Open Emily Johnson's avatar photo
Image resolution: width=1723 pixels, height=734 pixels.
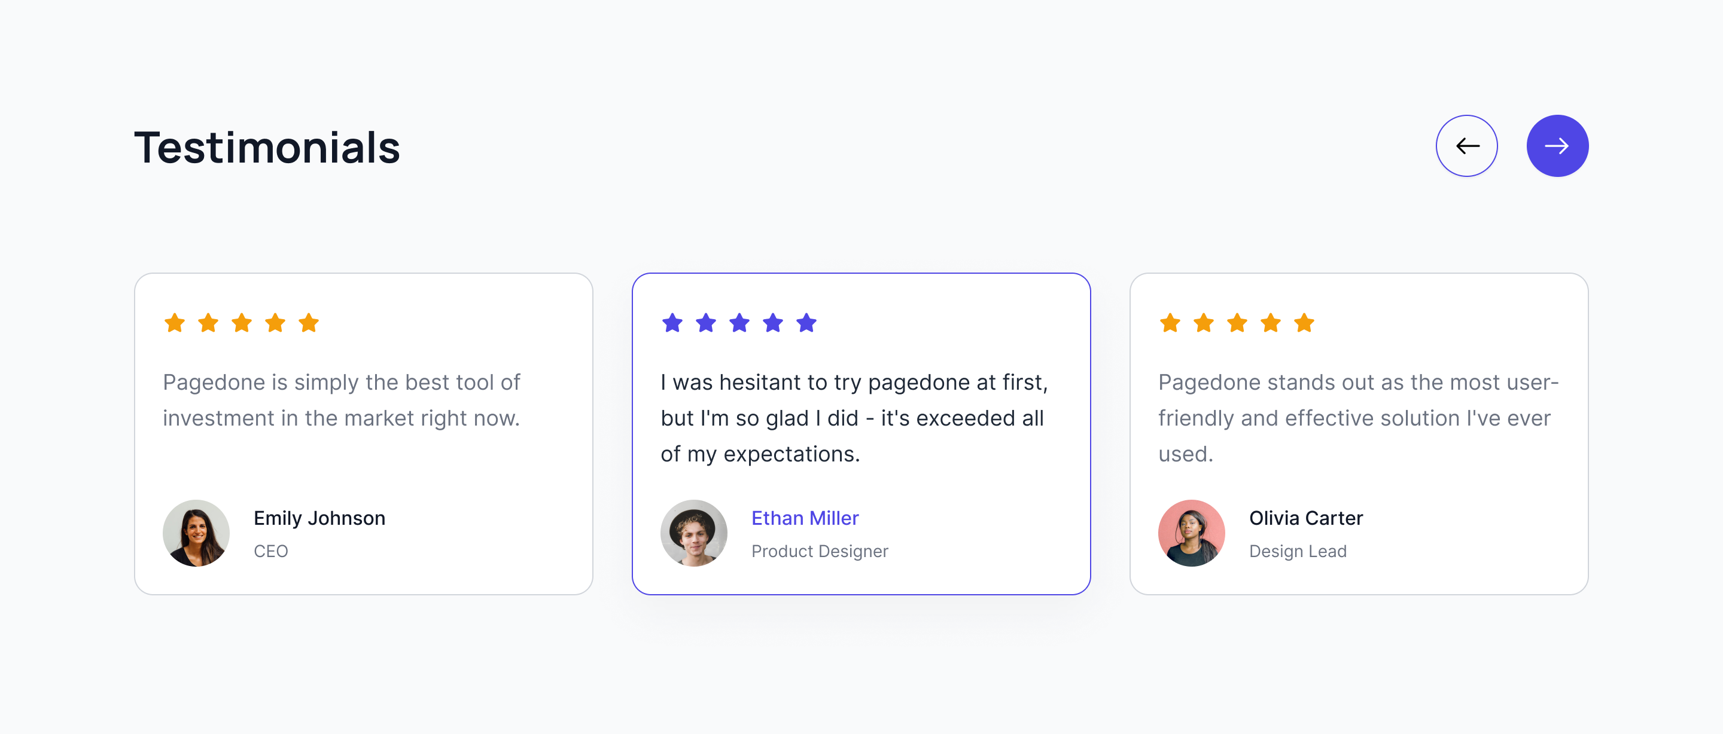click(196, 533)
